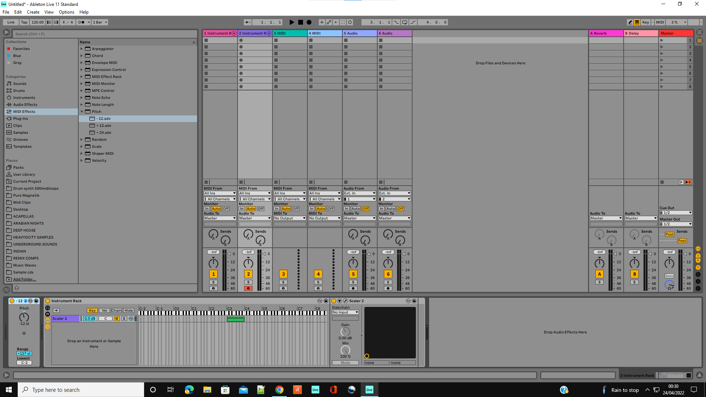Enable MIDI Arrangement Overdub plus icon
Image resolution: width=706 pixels, height=397 pixels.
pos(322,22)
